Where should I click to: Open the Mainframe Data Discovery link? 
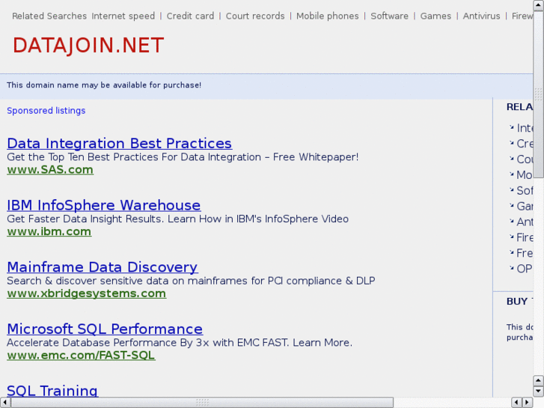(102, 267)
